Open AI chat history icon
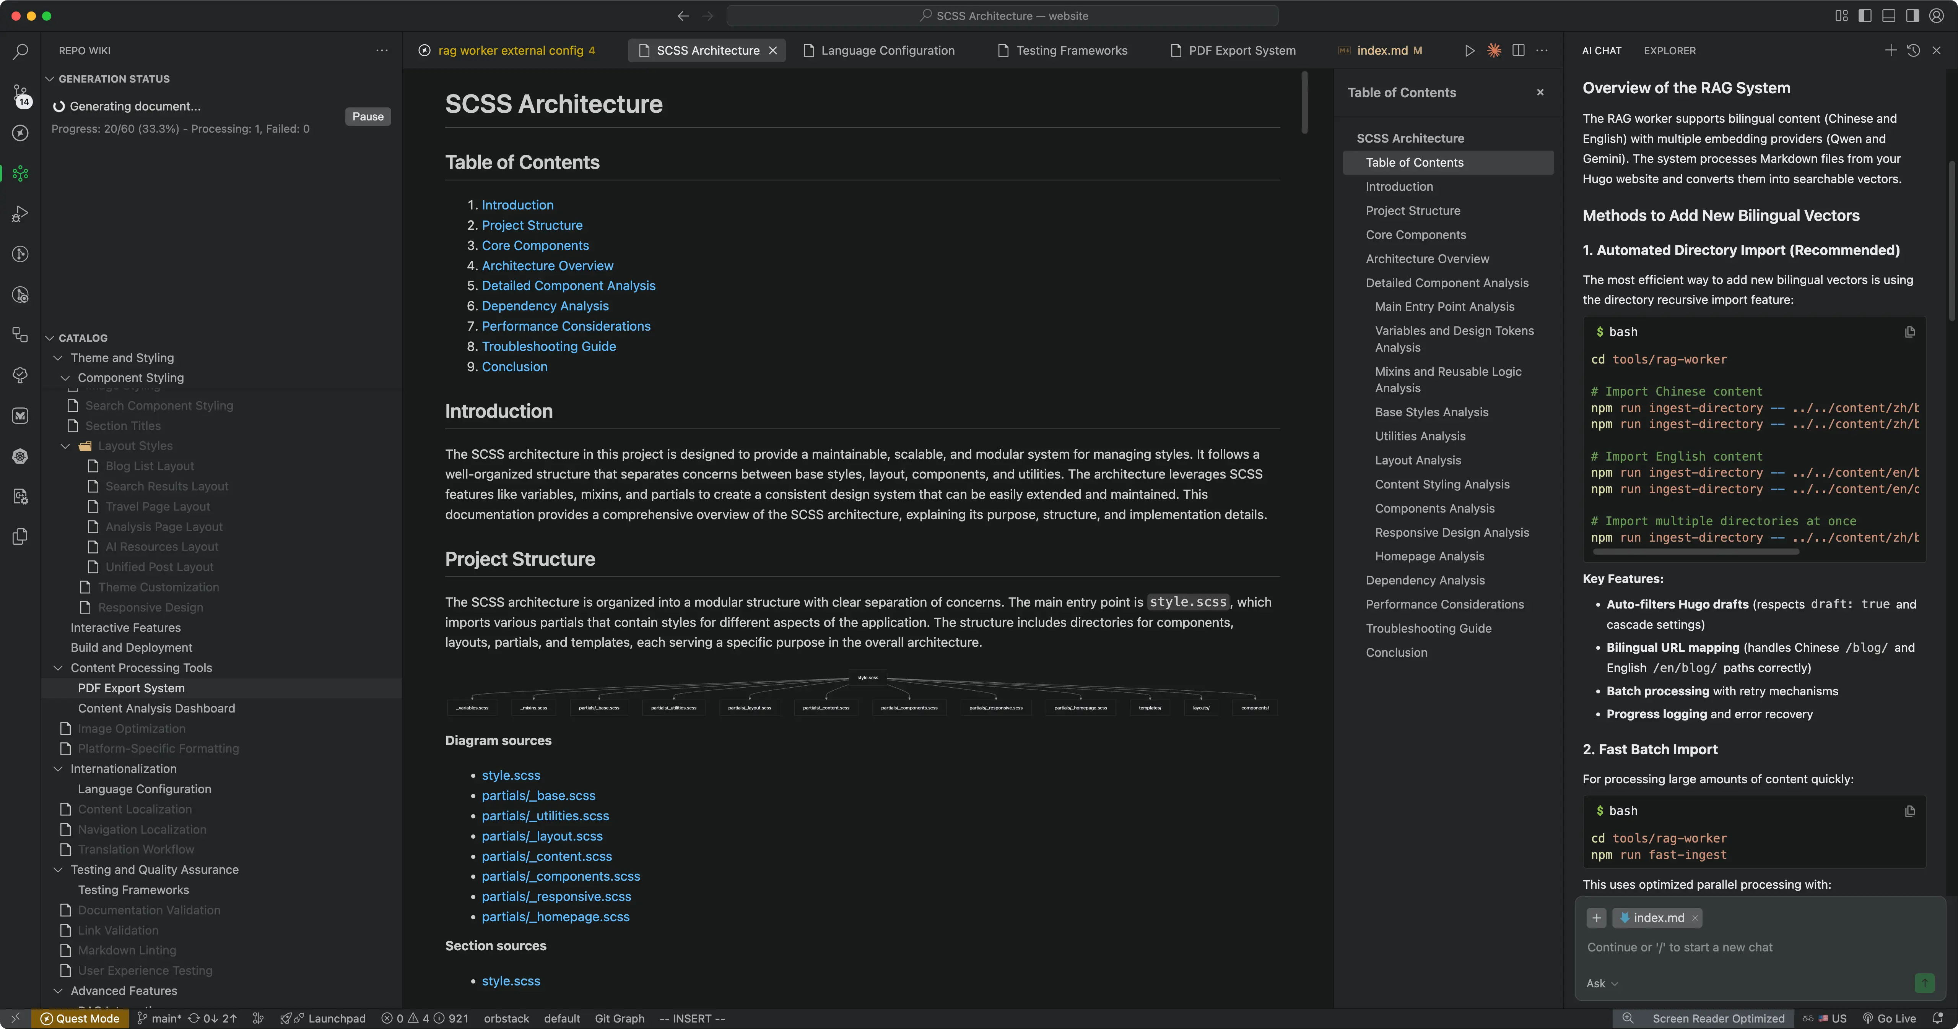Screen dimensions: 1958x1029 click(x=1913, y=50)
